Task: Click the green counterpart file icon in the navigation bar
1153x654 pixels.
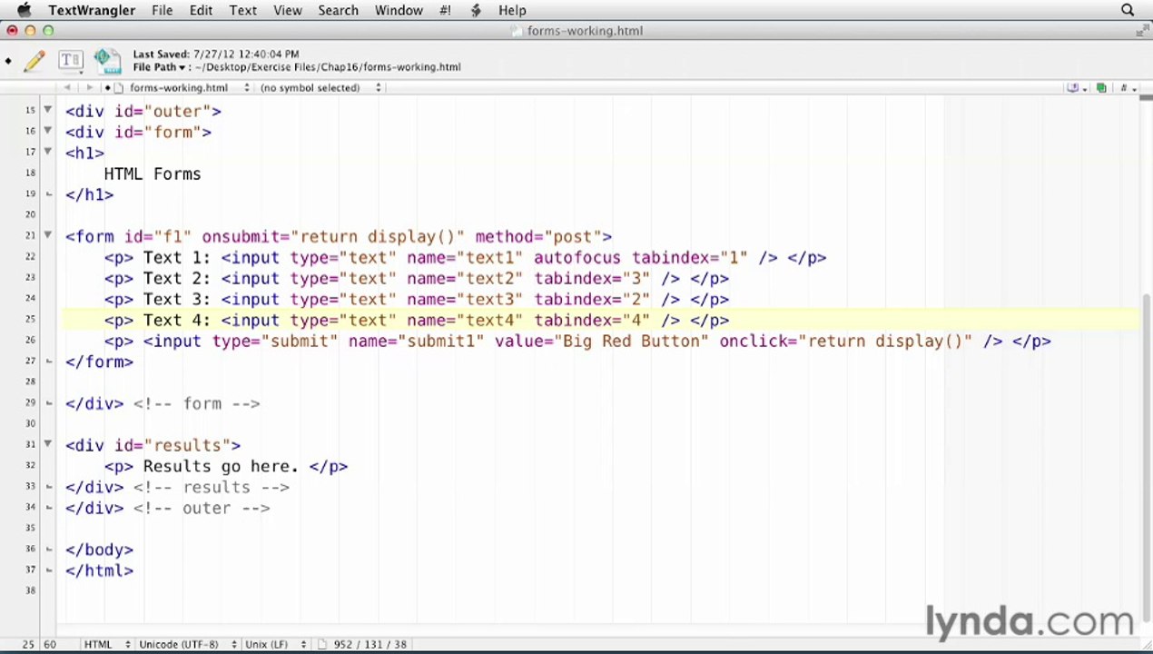Action: coord(1101,88)
